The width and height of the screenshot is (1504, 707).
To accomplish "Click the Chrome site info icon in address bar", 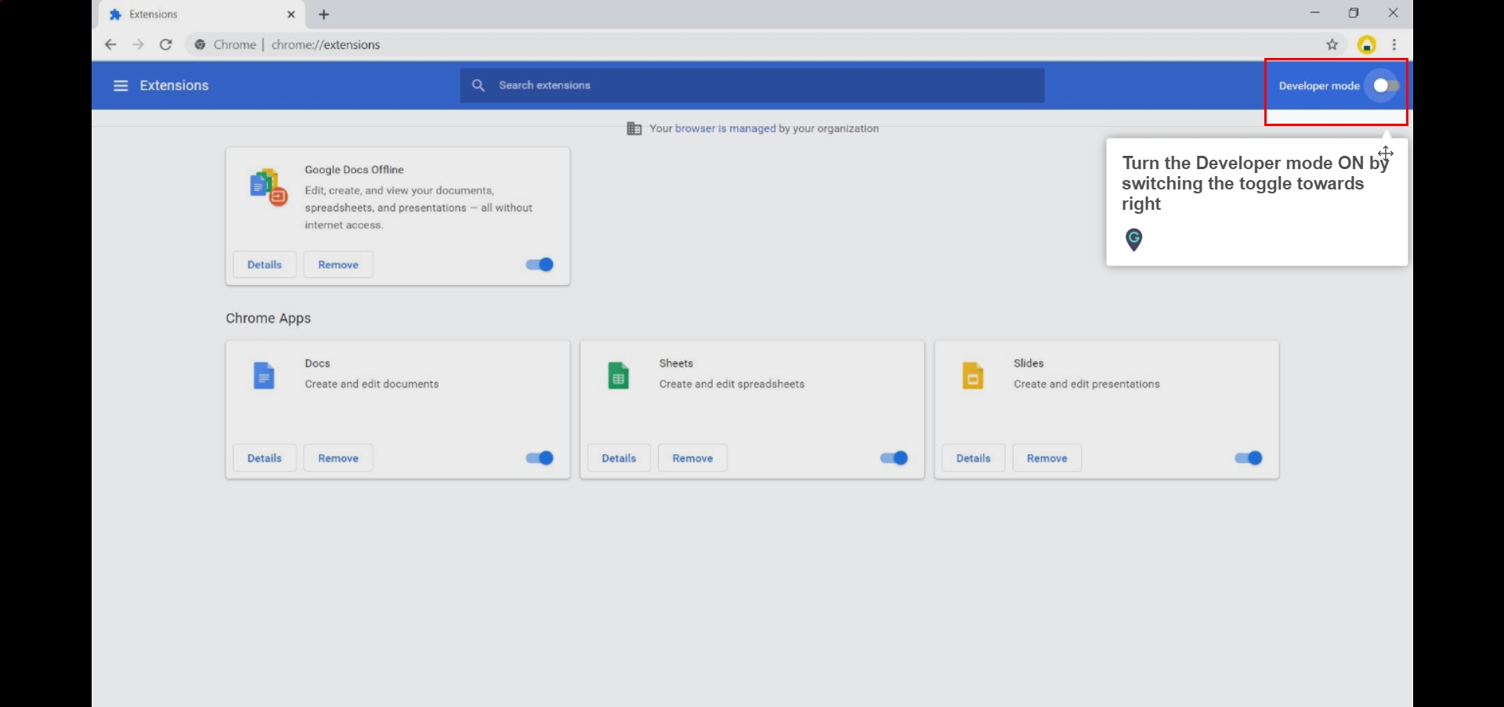I will [201, 45].
